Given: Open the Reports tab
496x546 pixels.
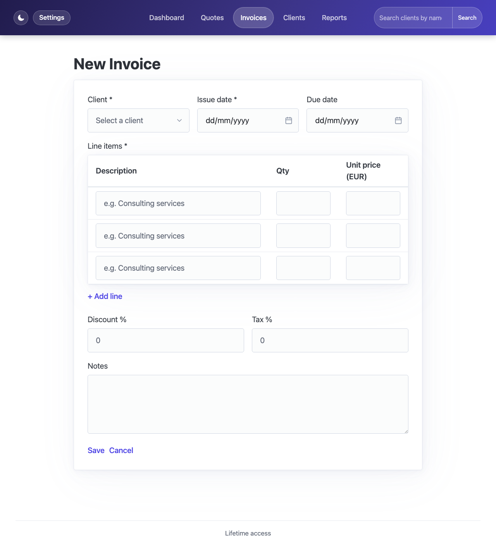Looking at the screenshot, I should [334, 18].
